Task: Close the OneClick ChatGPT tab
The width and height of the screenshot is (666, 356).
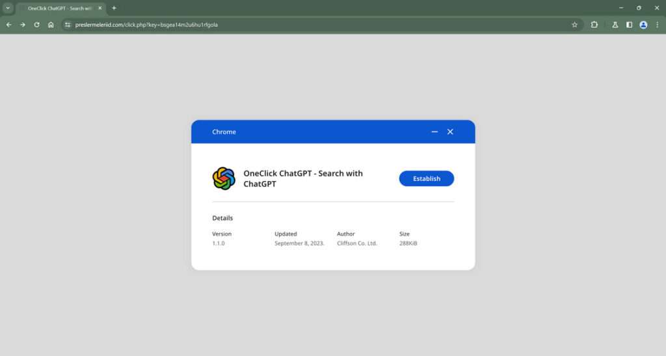Action: 100,8
